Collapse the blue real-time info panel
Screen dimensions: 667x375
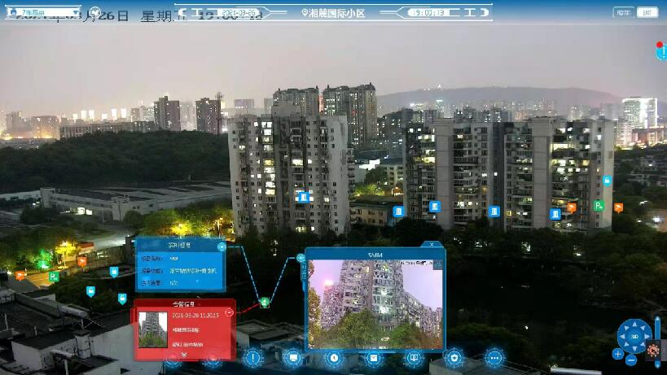click(222, 246)
